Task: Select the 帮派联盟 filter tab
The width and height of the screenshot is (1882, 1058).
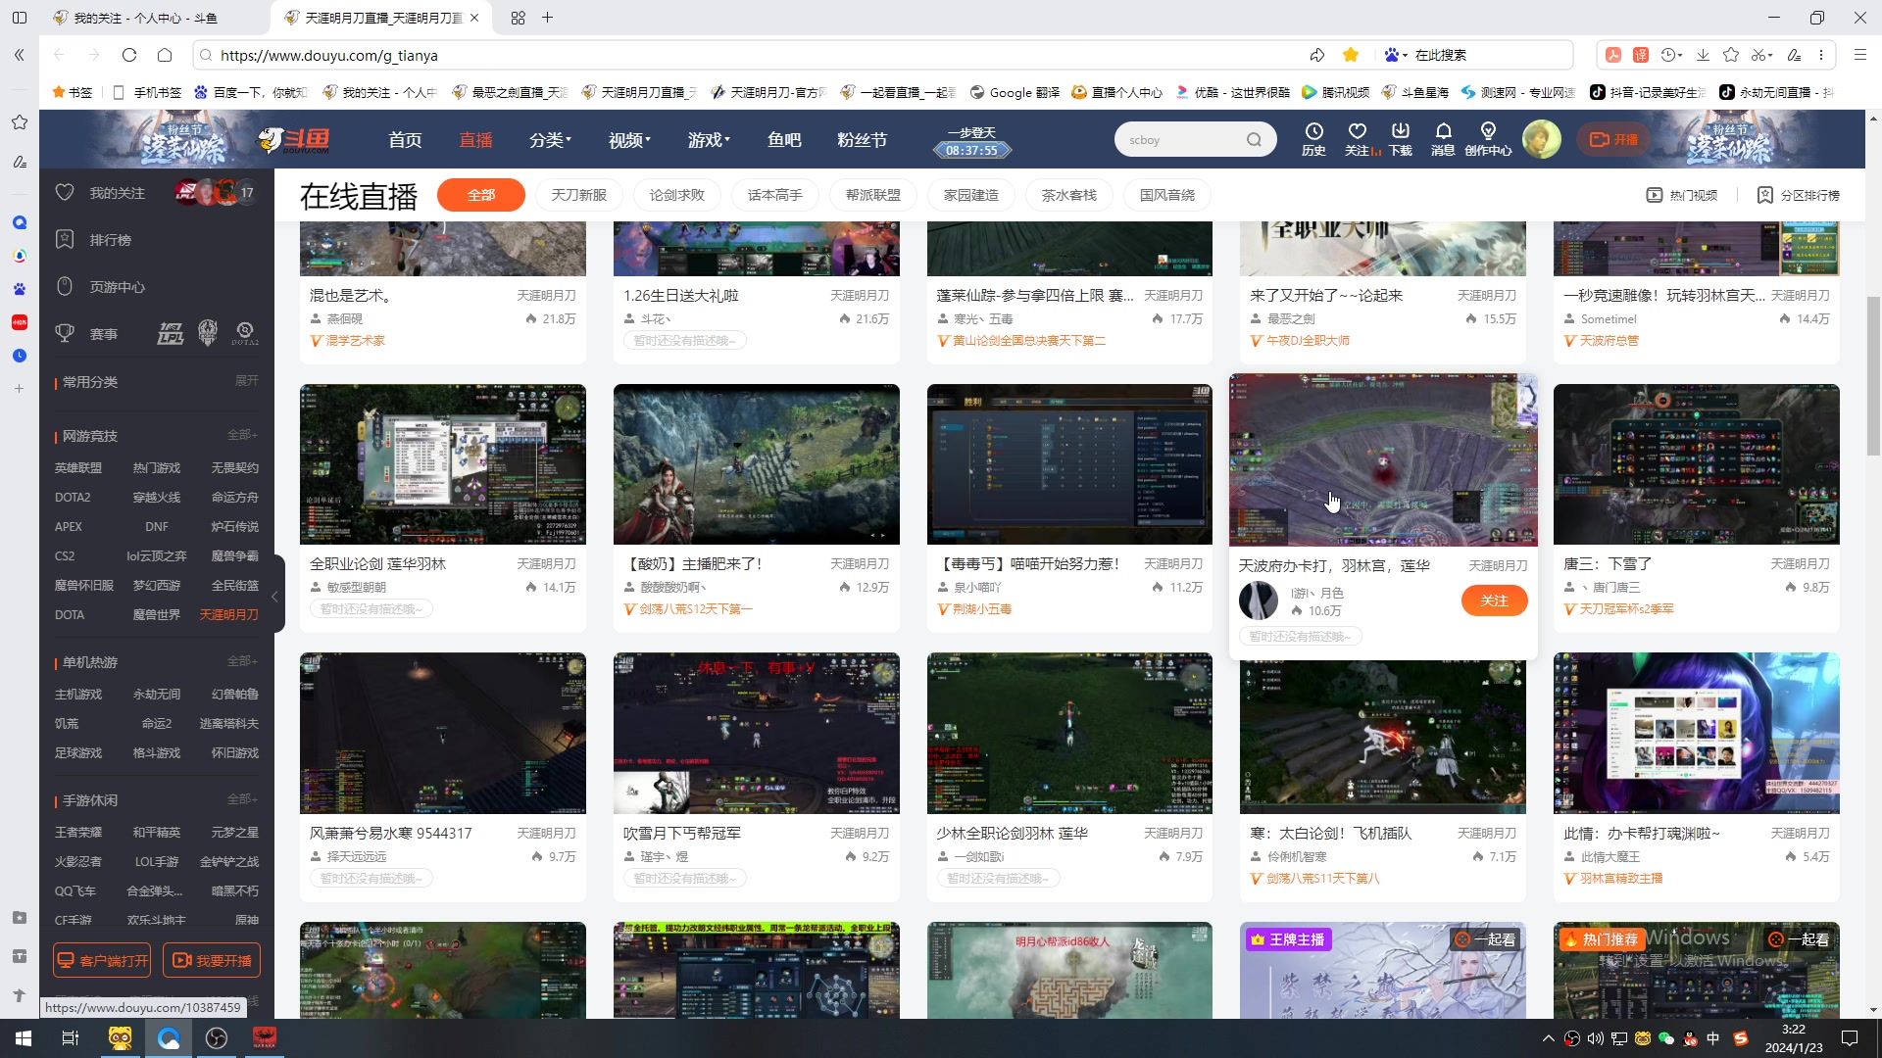Action: (873, 195)
